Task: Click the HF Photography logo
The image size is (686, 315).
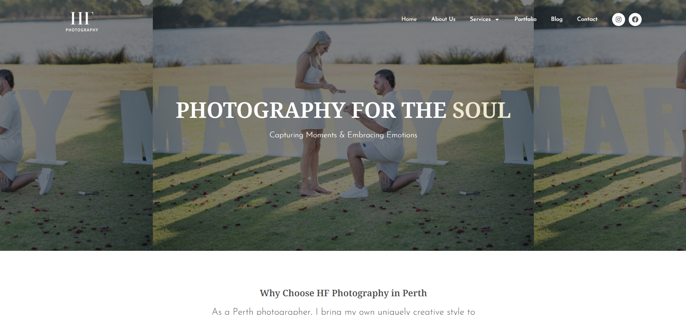Action: (82, 22)
